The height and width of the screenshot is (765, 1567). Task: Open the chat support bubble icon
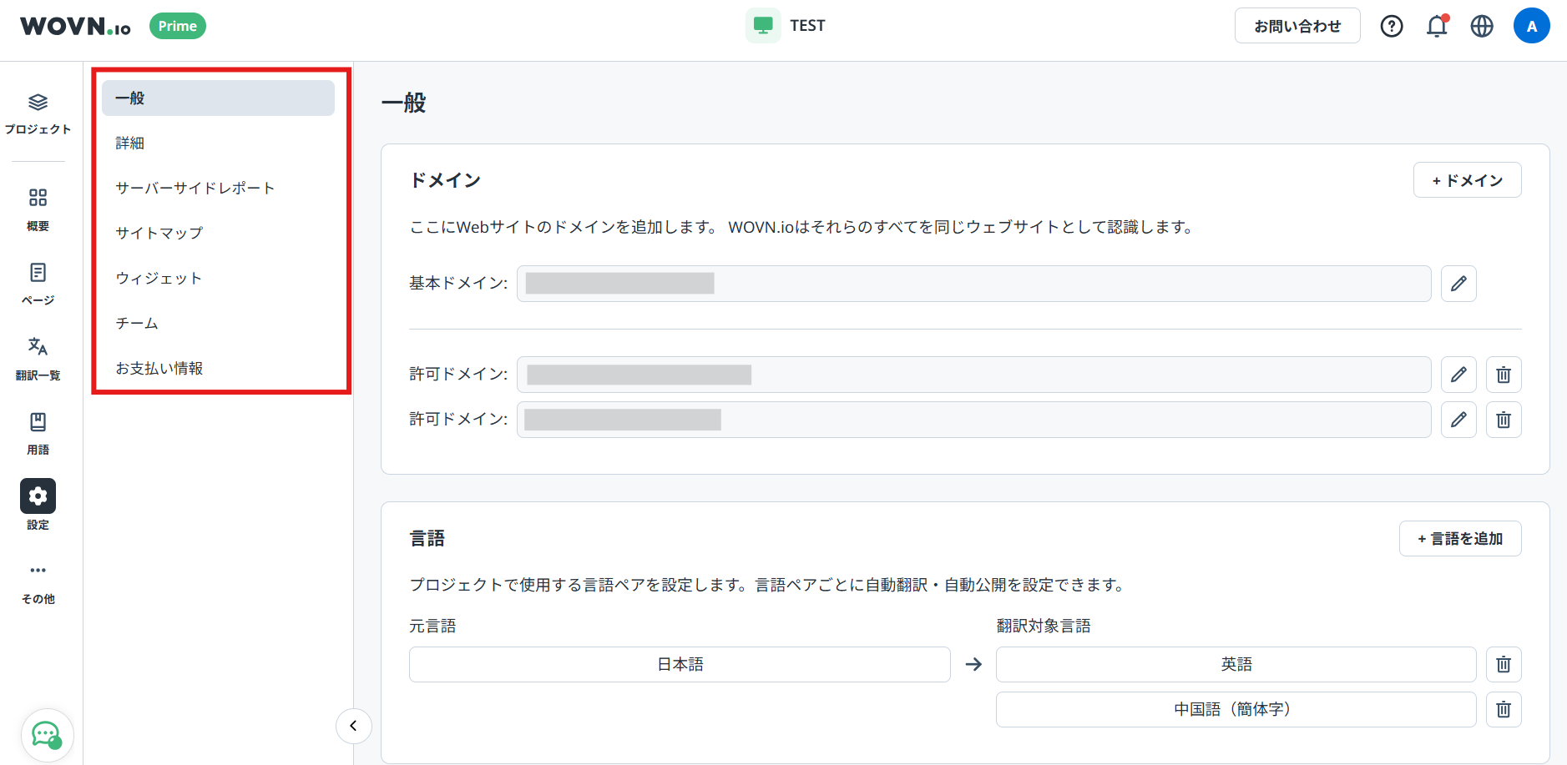click(x=48, y=735)
